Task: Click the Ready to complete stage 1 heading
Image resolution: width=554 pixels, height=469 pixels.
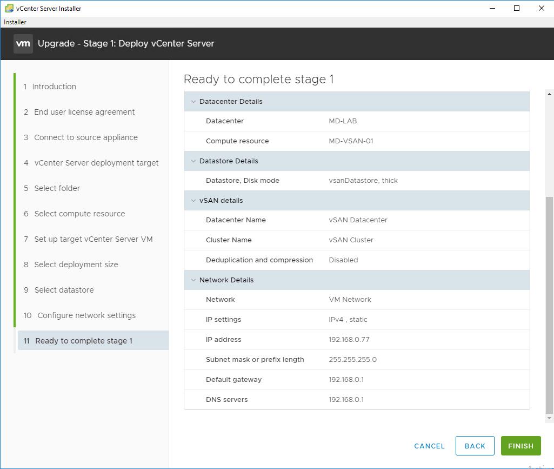Action: (259, 79)
